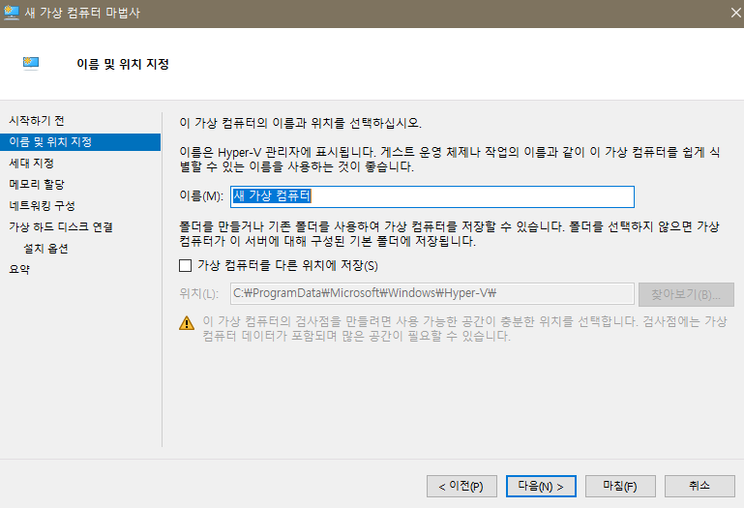Open the 메모리 할당 step
744x508 pixels.
point(37,184)
